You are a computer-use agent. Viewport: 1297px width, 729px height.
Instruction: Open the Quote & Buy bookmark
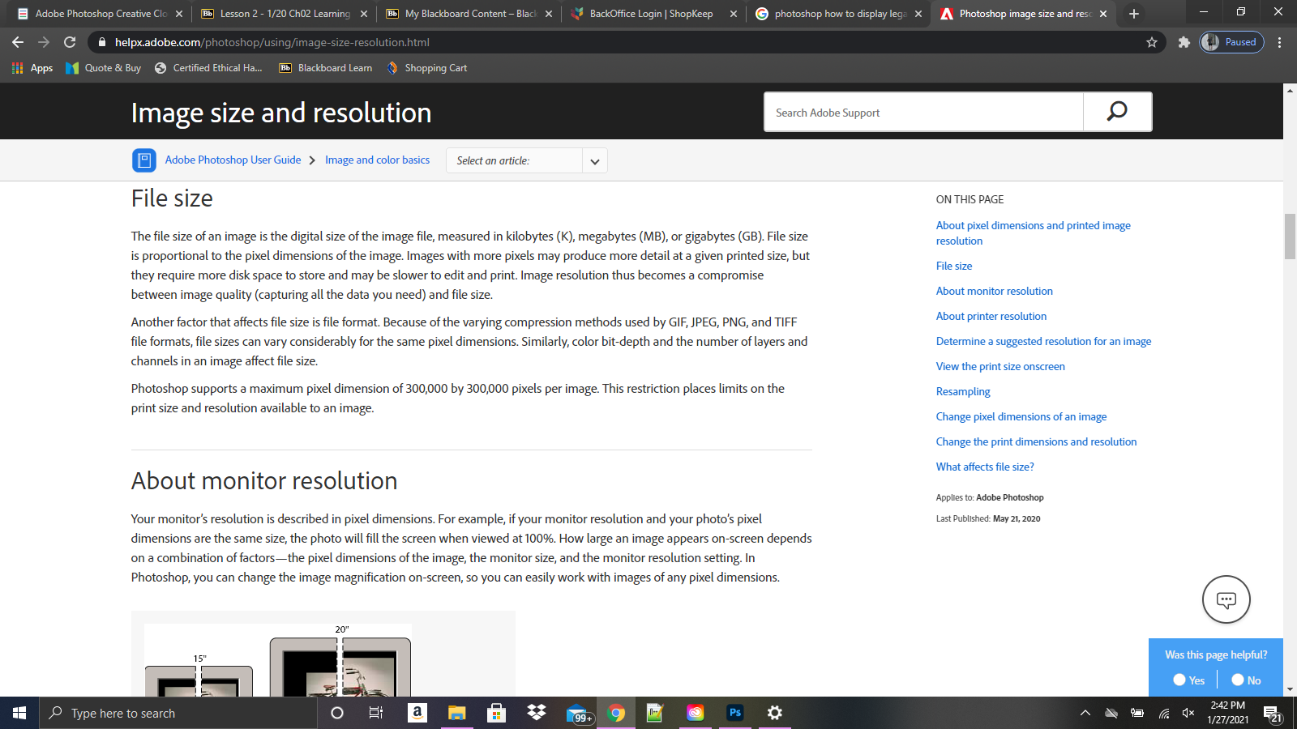point(104,68)
